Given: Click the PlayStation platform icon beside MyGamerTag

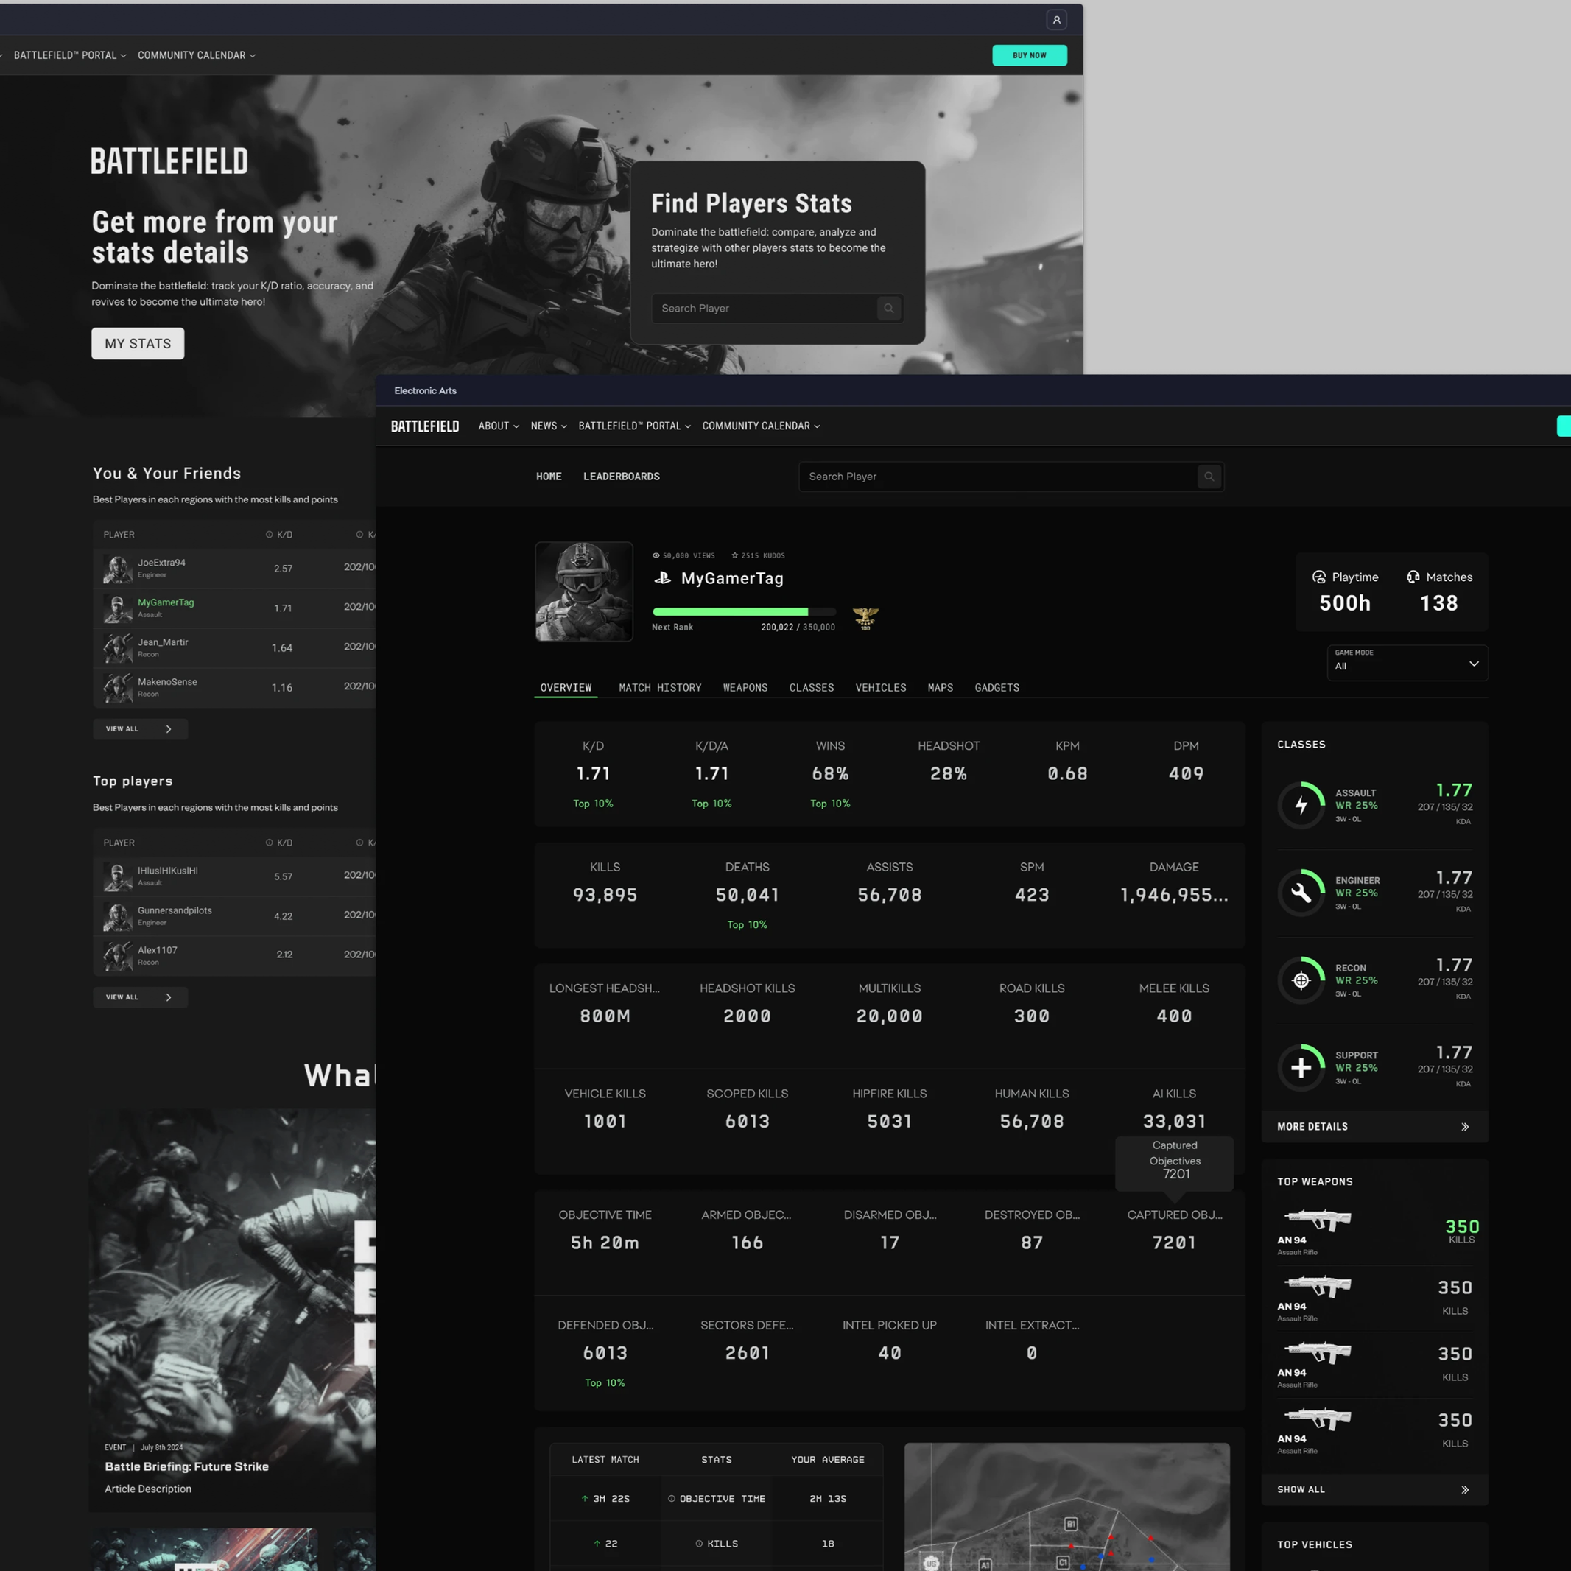Looking at the screenshot, I should pyautogui.click(x=663, y=578).
